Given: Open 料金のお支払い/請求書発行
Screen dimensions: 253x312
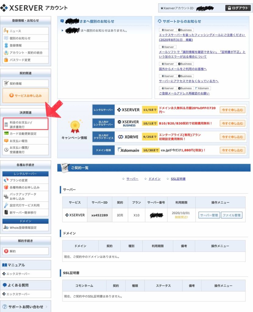Looking at the screenshot, I should pyautogui.click(x=26, y=124).
